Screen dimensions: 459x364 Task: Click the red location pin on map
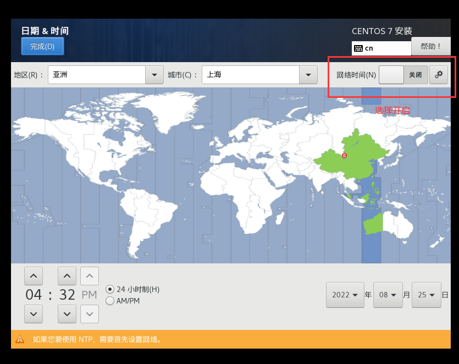pyautogui.click(x=345, y=156)
